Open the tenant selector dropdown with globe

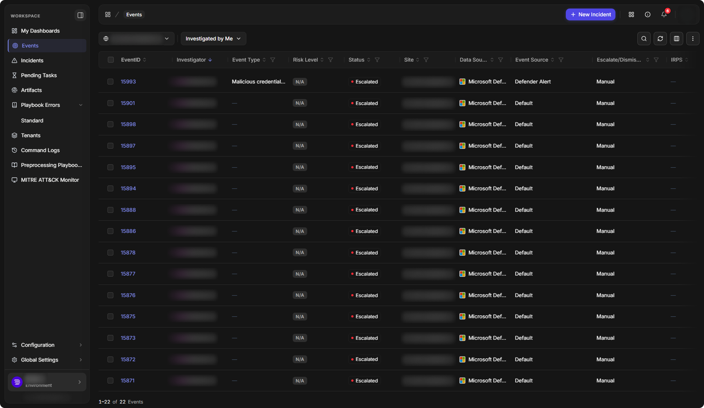point(136,39)
